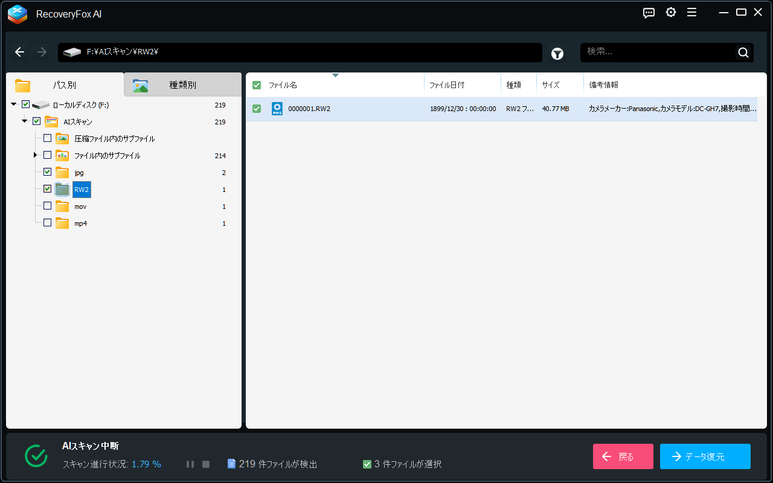Check the mov folder checkbox
This screenshot has height=483, width=773.
click(x=48, y=206)
